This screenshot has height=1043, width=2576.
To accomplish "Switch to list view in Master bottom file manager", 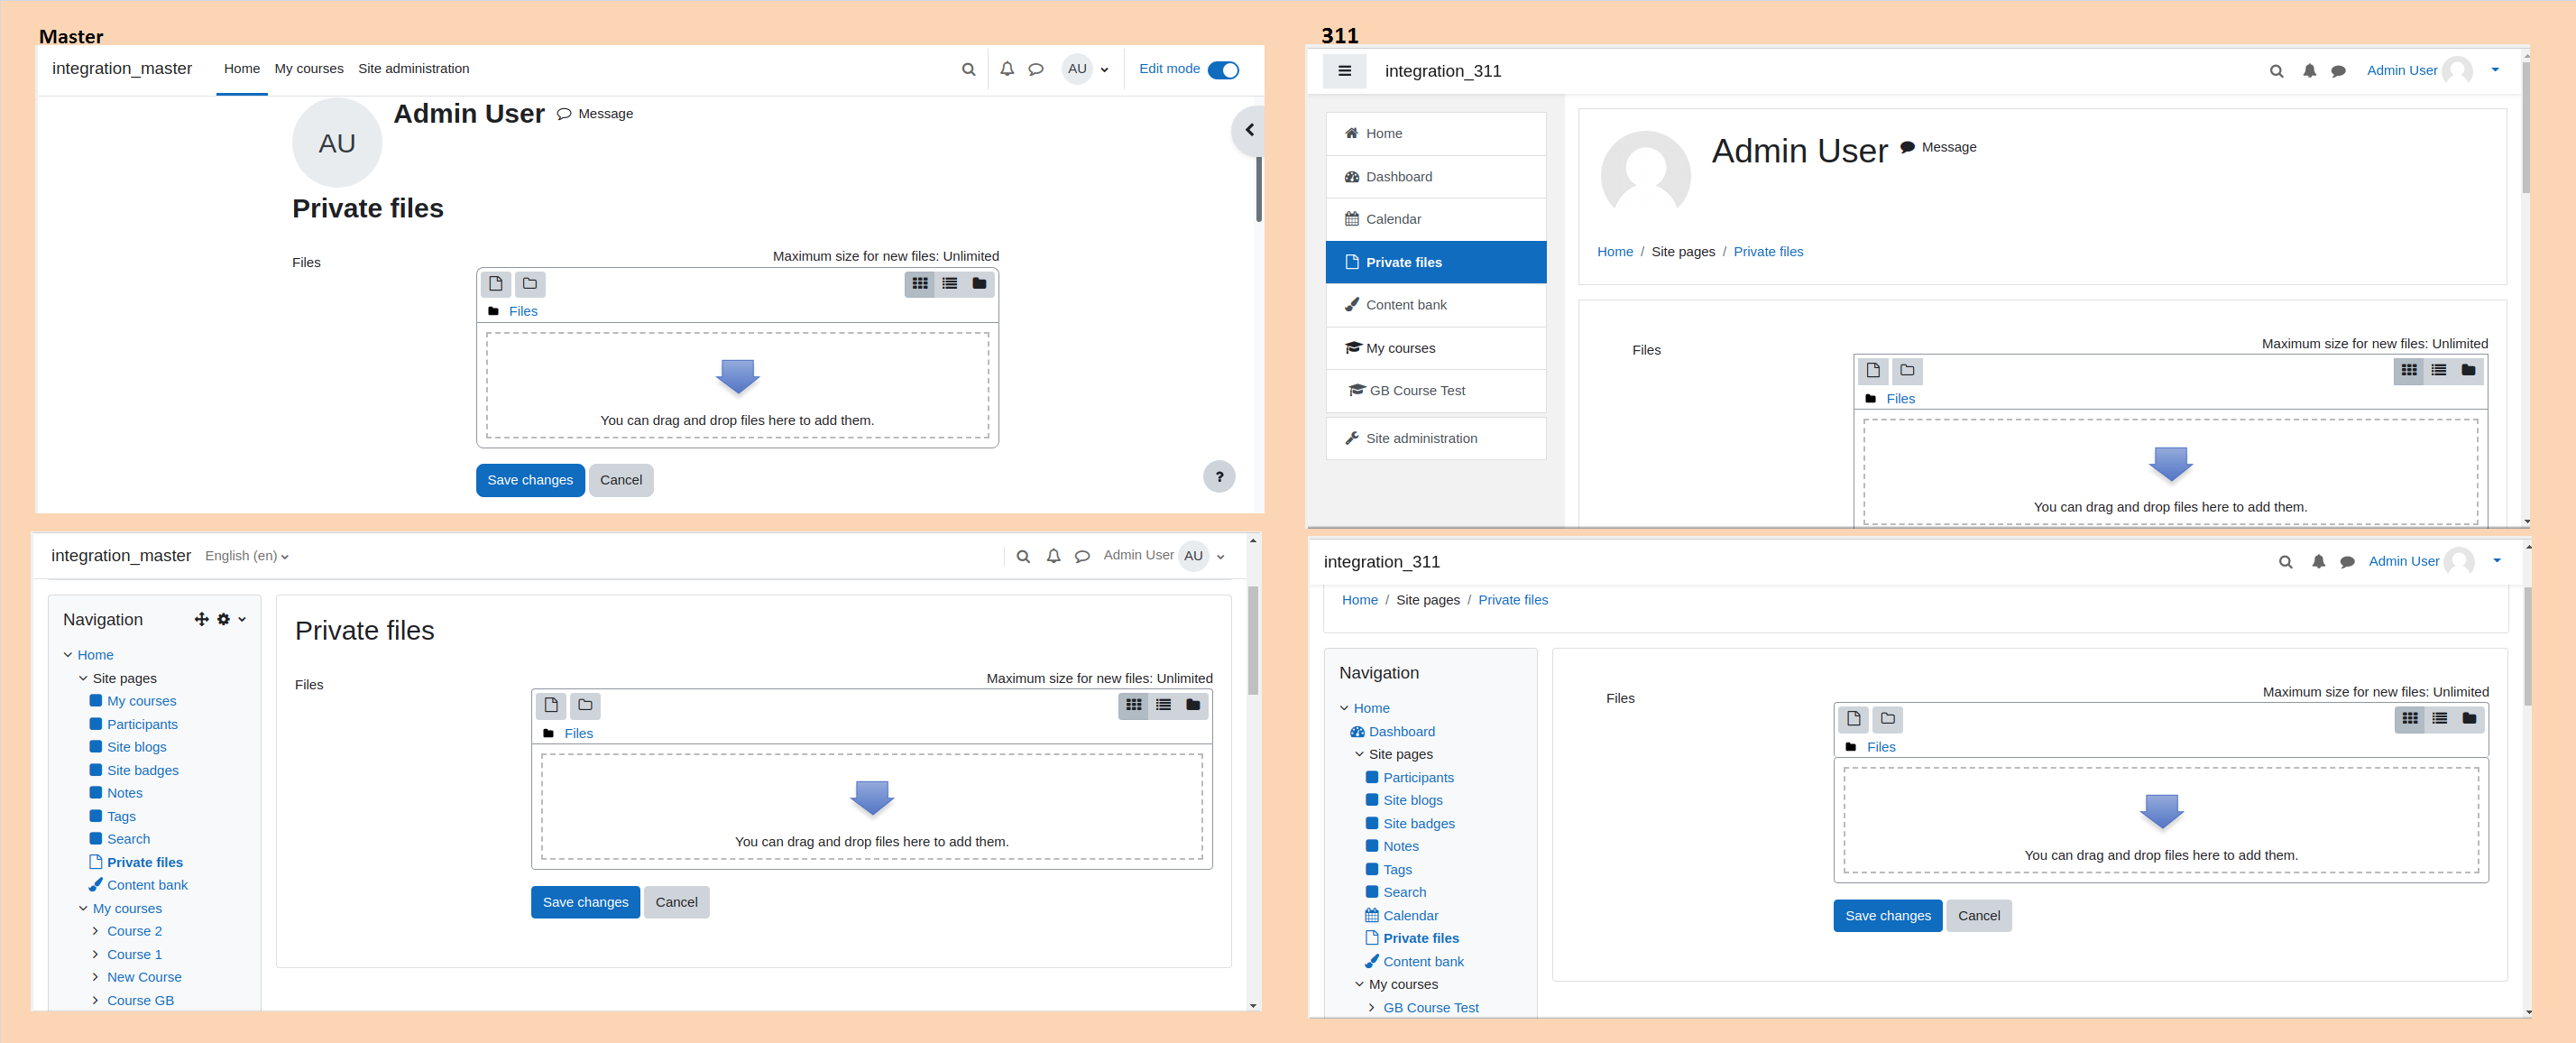I will tap(1163, 706).
